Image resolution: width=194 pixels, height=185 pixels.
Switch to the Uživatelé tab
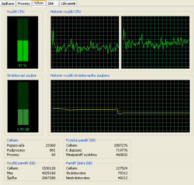pyautogui.click(x=68, y=3)
